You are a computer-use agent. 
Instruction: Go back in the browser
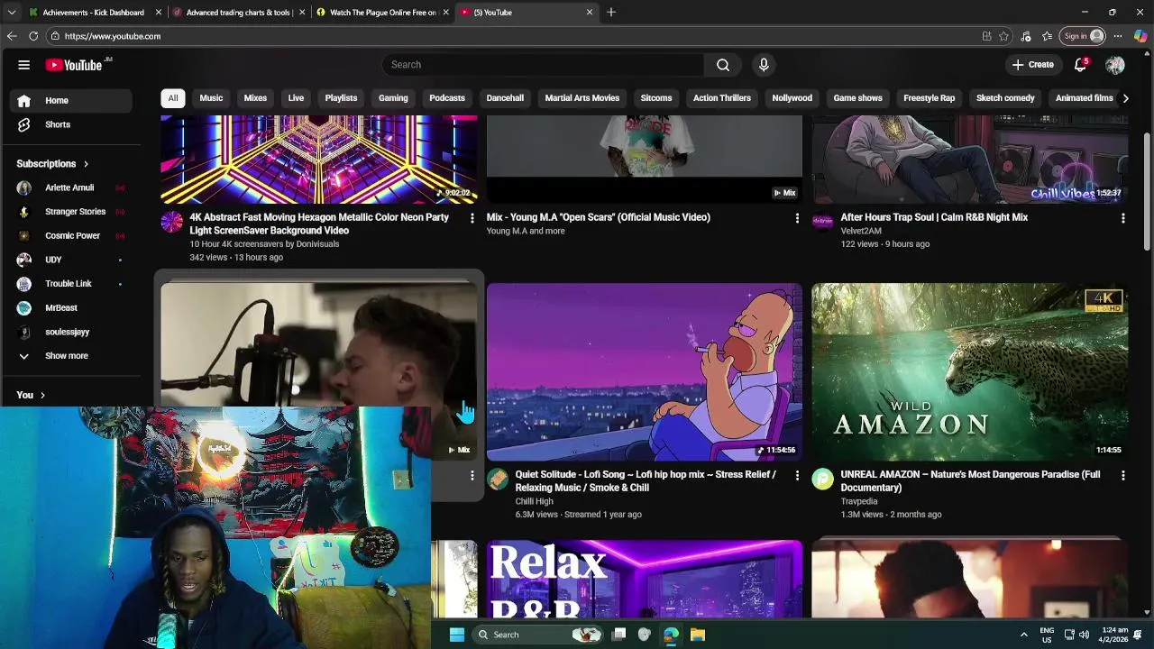[12, 36]
